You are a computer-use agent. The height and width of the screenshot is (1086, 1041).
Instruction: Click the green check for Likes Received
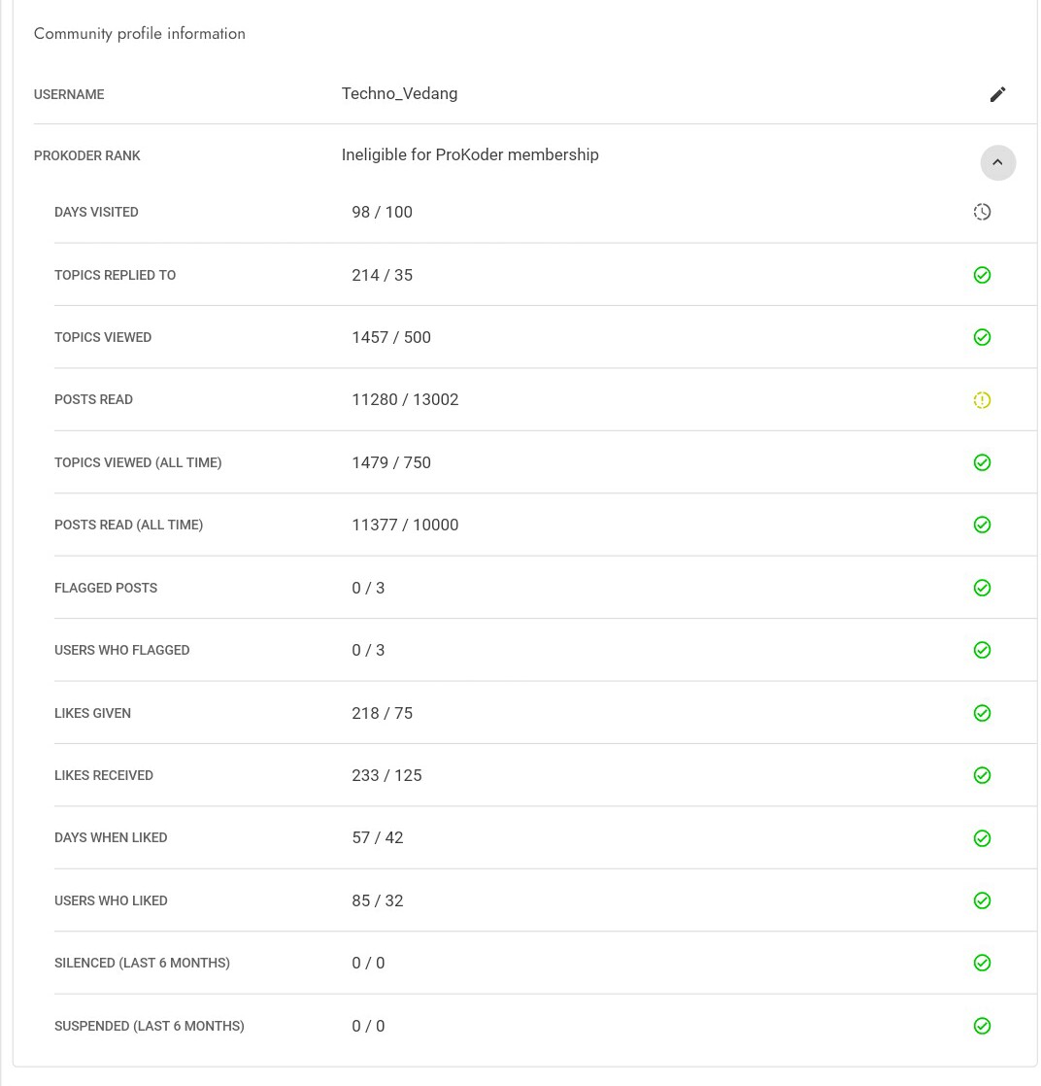pos(982,775)
